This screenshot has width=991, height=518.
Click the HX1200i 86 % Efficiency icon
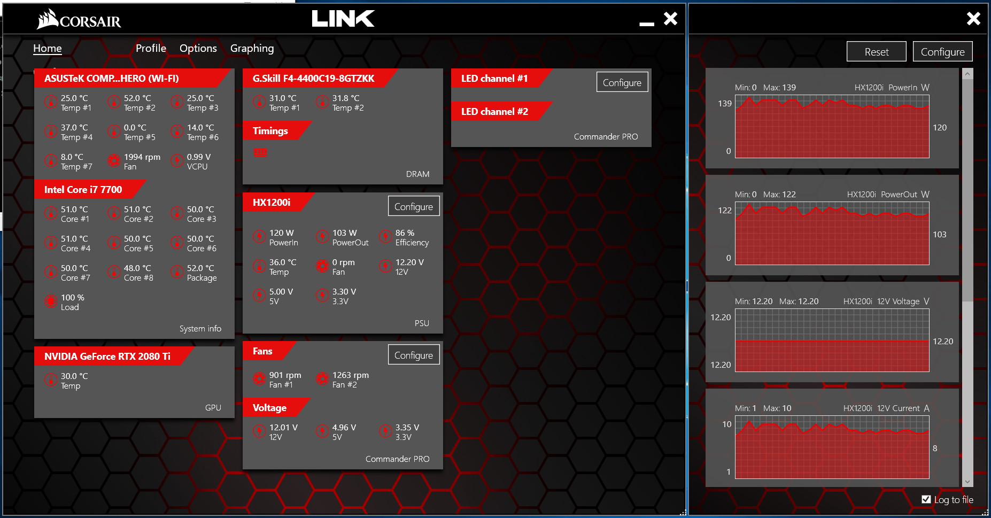(x=385, y=236)
